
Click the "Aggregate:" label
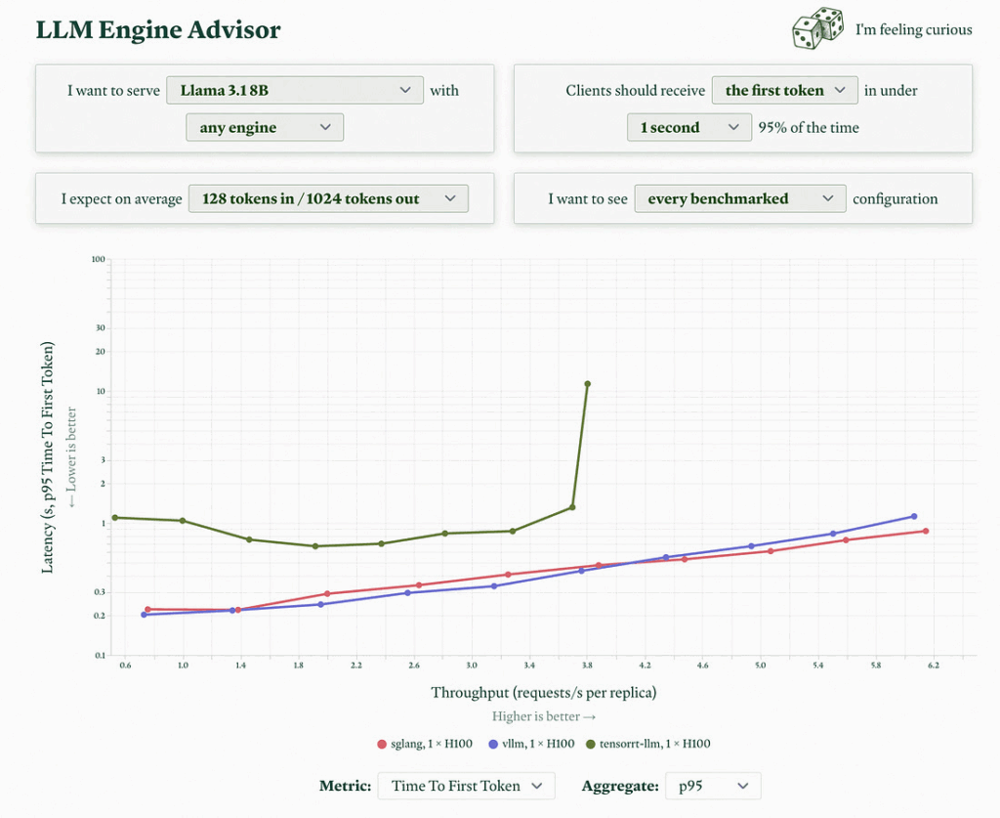click(x=620, y=786)
